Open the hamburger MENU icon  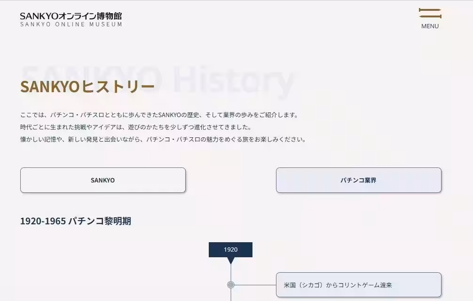pyautogui.click(x=430, y=14)
